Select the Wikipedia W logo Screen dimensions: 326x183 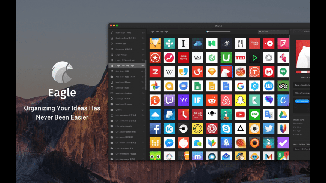coord(169,72)
